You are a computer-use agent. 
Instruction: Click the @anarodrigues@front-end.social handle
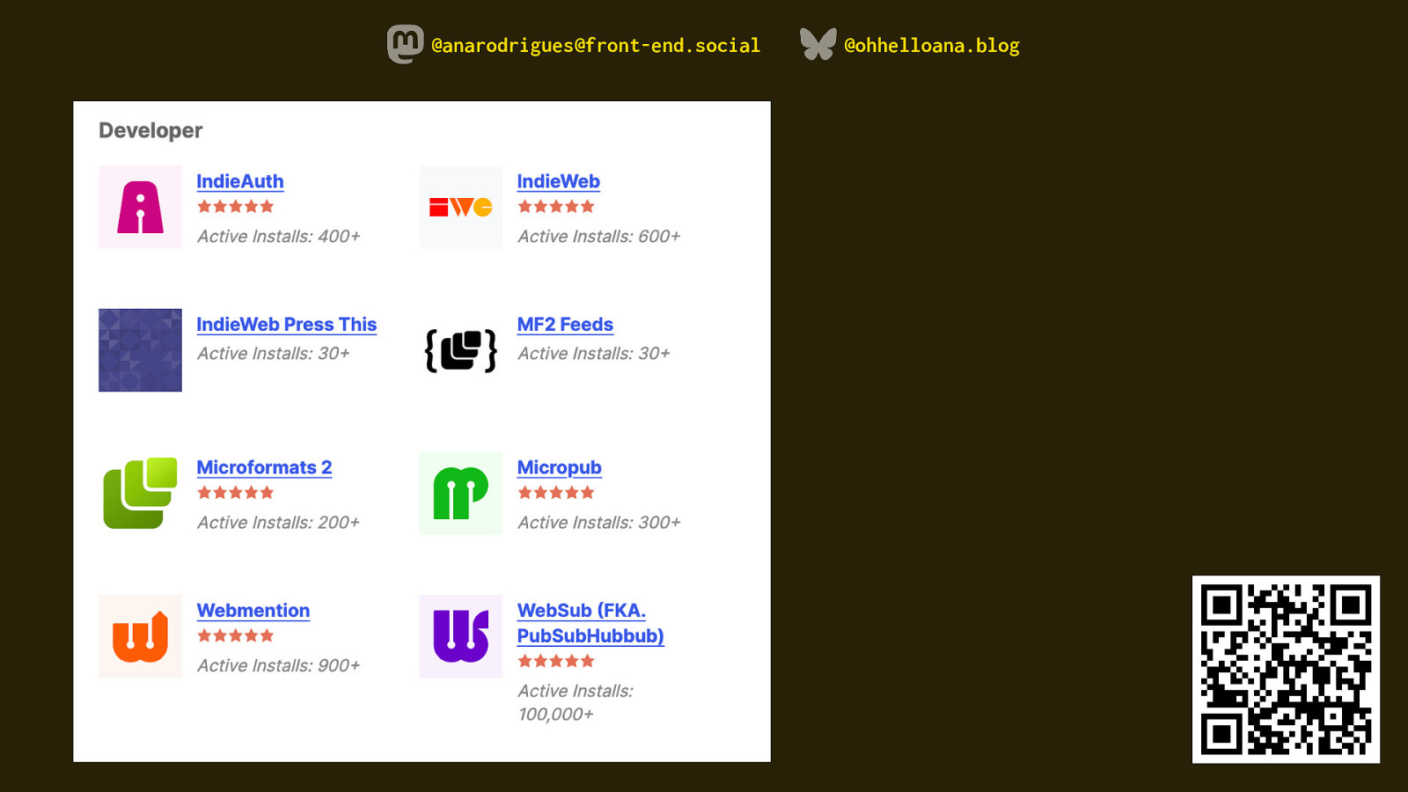596,46
